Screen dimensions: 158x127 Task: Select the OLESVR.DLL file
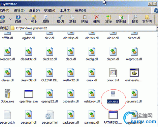tap(50, 75)
